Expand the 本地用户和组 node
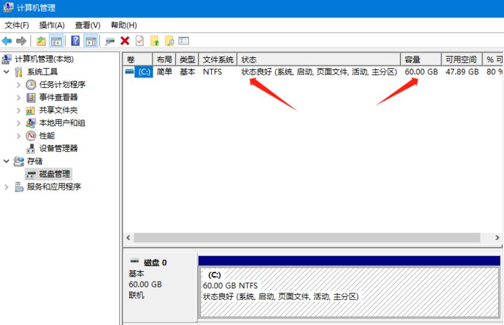This screenshot has width=504, height=325. tap(19, 123)
